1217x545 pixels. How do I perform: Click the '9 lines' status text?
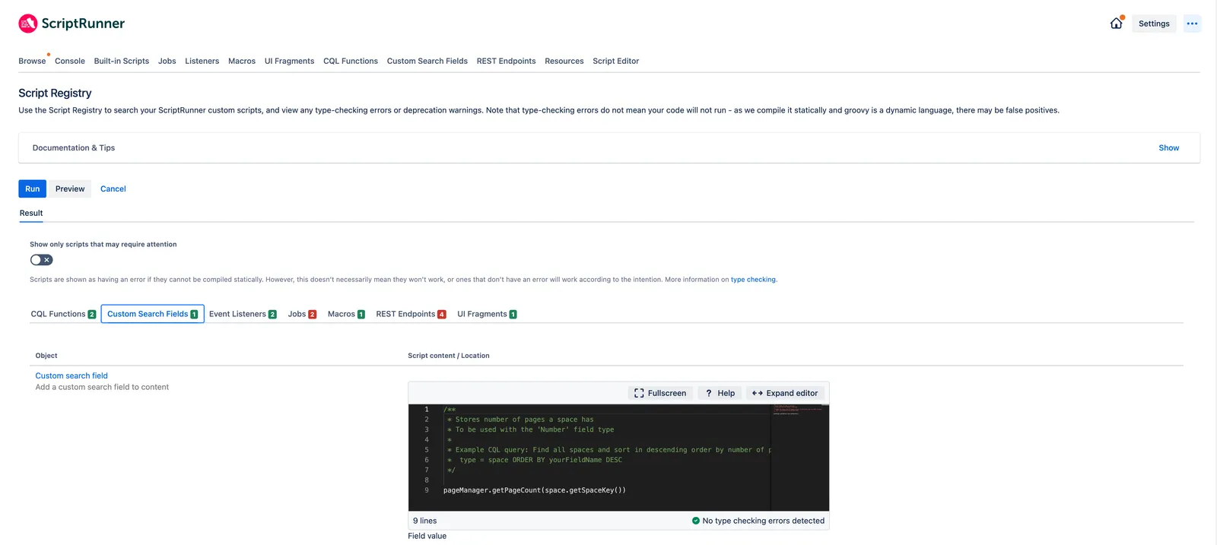[x=424, y=521]
